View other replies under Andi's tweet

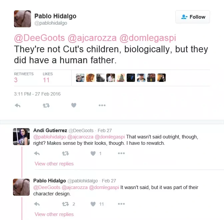(x=54, y=164)
